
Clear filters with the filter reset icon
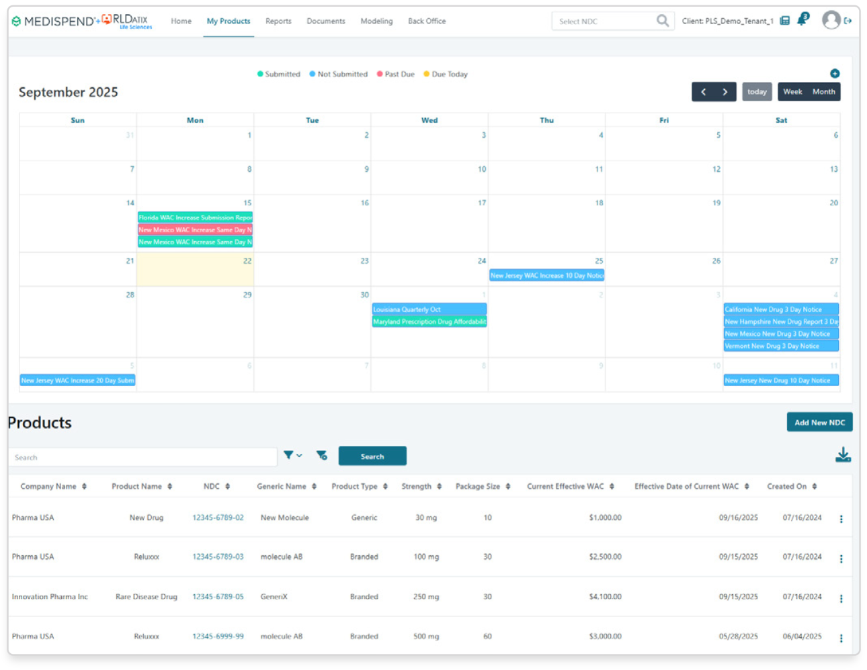[x=321, y=456]
